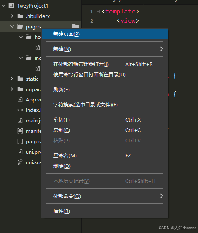Collapse the ind subfolder chevron
Screen dimensions: 198x233
coord(21,58)
